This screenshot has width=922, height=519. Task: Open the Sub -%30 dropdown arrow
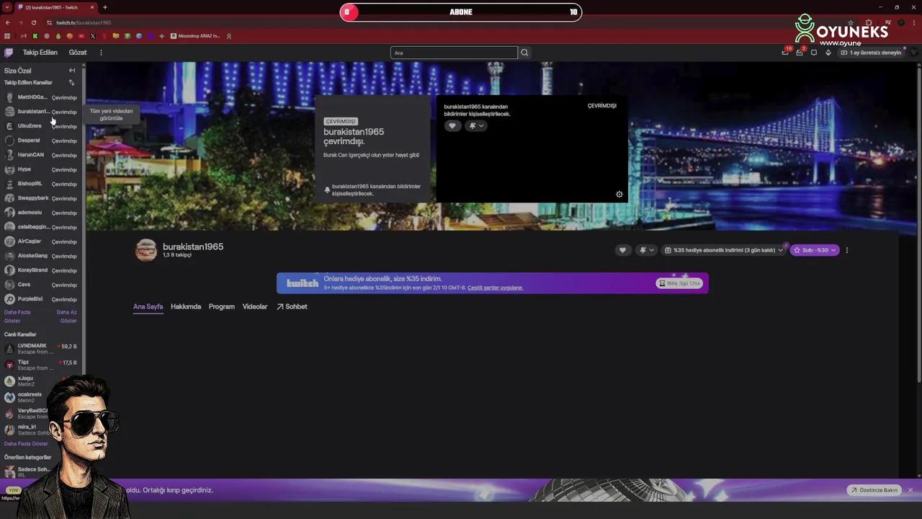pos(833,250)
